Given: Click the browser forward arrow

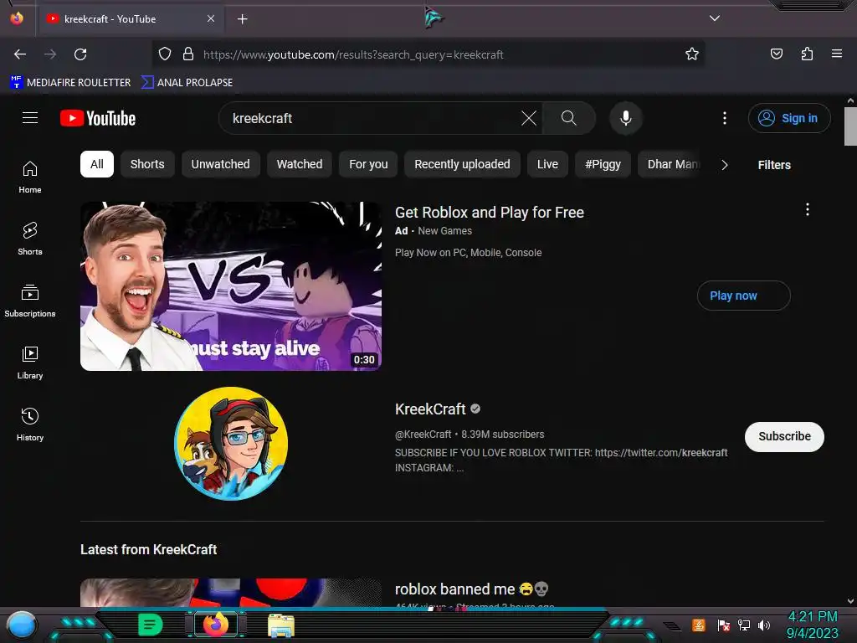Looking at the screenshot, I should coord(50,54).
